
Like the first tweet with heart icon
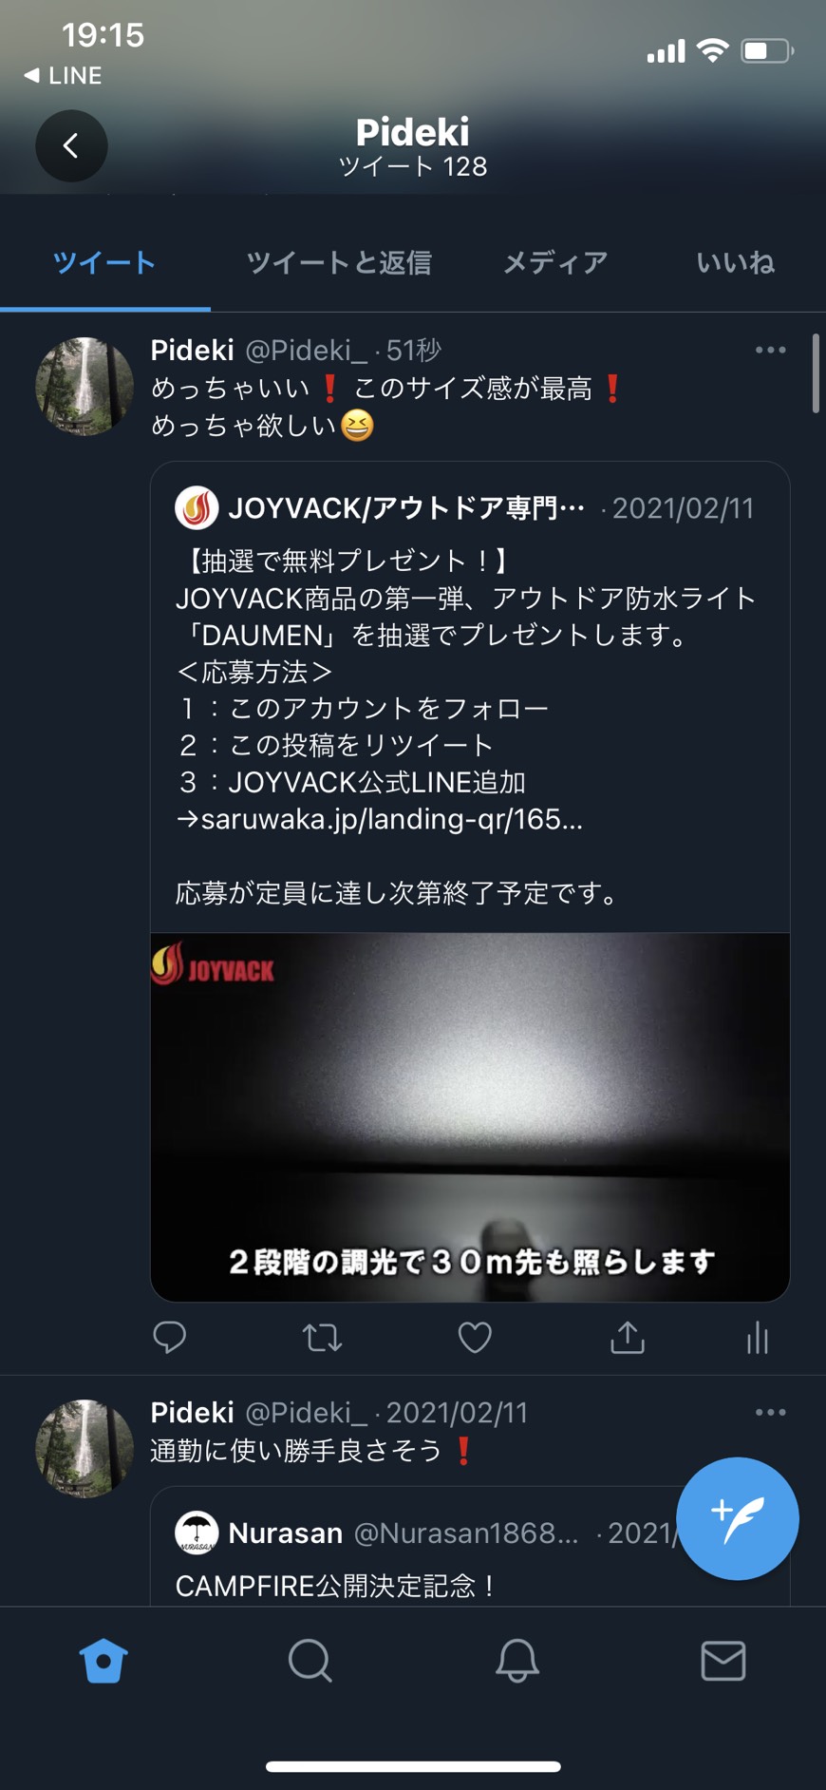click(475, 1338)
